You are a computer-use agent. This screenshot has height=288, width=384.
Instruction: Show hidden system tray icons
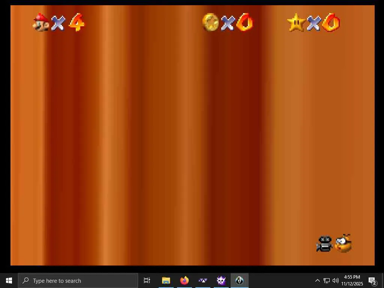click(x=317, y=280)
